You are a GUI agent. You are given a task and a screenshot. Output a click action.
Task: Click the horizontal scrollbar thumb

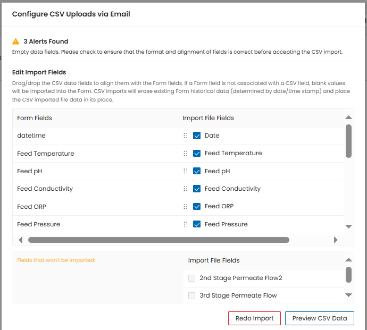point(159,240)
